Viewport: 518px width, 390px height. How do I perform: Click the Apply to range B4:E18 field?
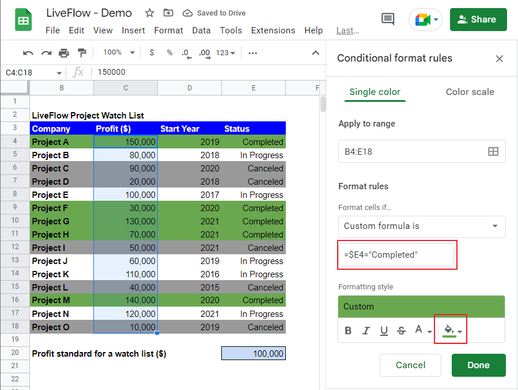pyautogui.click(x=422, y=152)
